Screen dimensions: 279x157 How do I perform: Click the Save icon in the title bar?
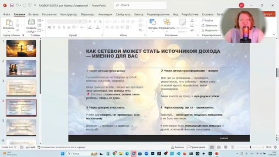[12, 5]
